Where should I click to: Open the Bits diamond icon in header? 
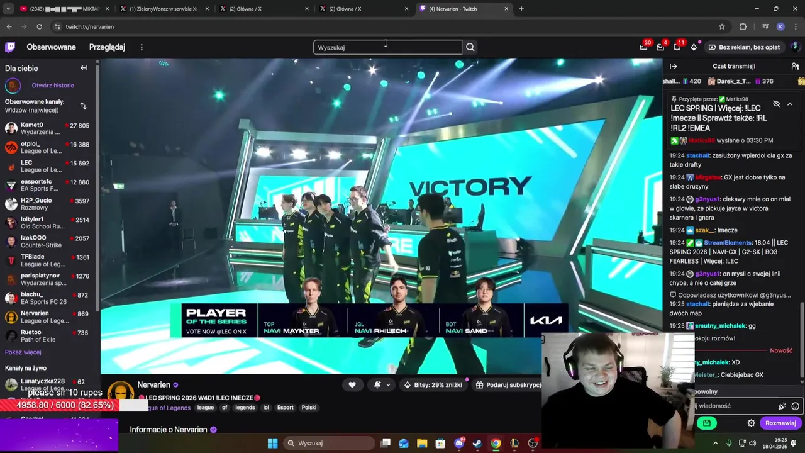pos(694,47)
